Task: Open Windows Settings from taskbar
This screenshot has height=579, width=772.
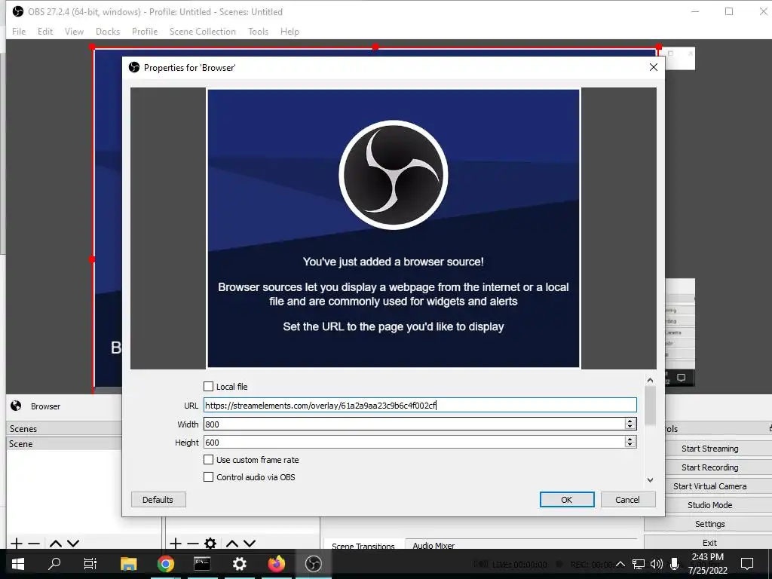Action: click(239, 564)
